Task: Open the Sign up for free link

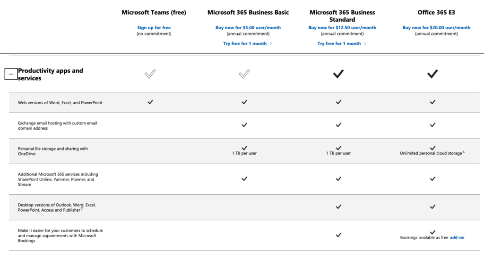Action: pos(154,27)
